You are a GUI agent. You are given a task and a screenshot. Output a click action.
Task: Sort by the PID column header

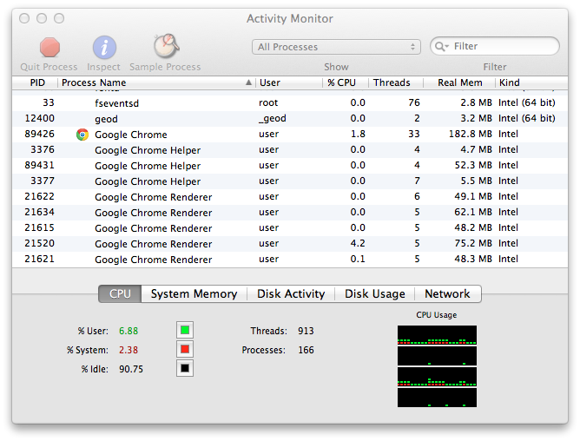37,82
